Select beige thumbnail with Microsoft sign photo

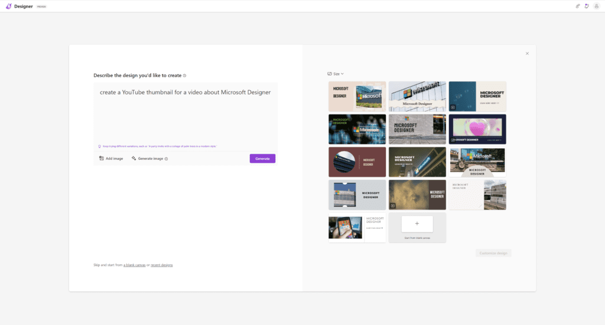coord(357,96)
